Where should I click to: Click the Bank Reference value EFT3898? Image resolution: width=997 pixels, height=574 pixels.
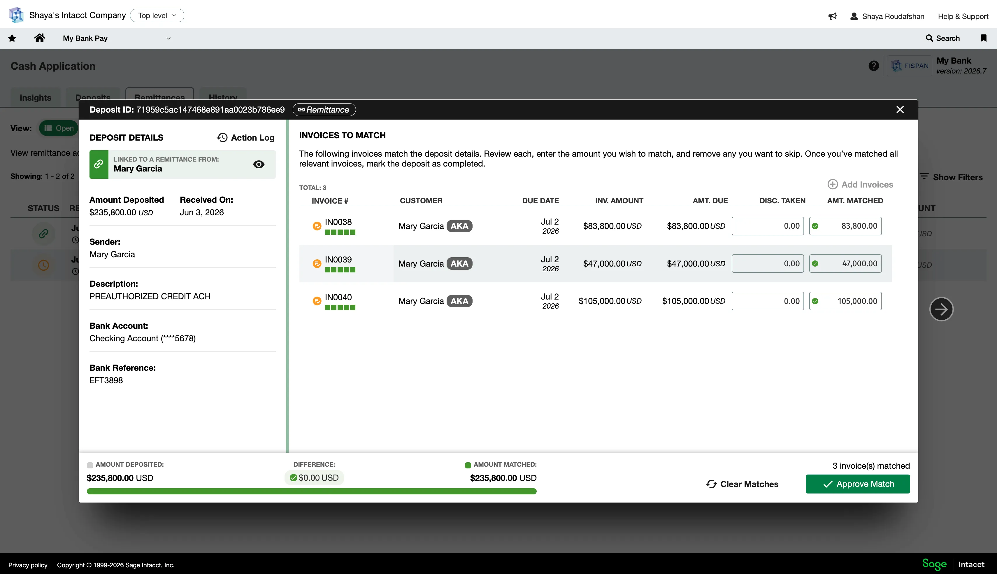[x=106, y=380]
